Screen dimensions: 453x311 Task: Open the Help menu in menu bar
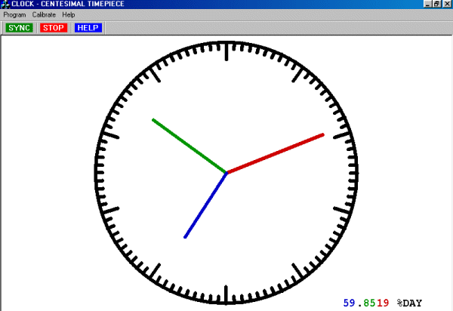pos(69,14)
